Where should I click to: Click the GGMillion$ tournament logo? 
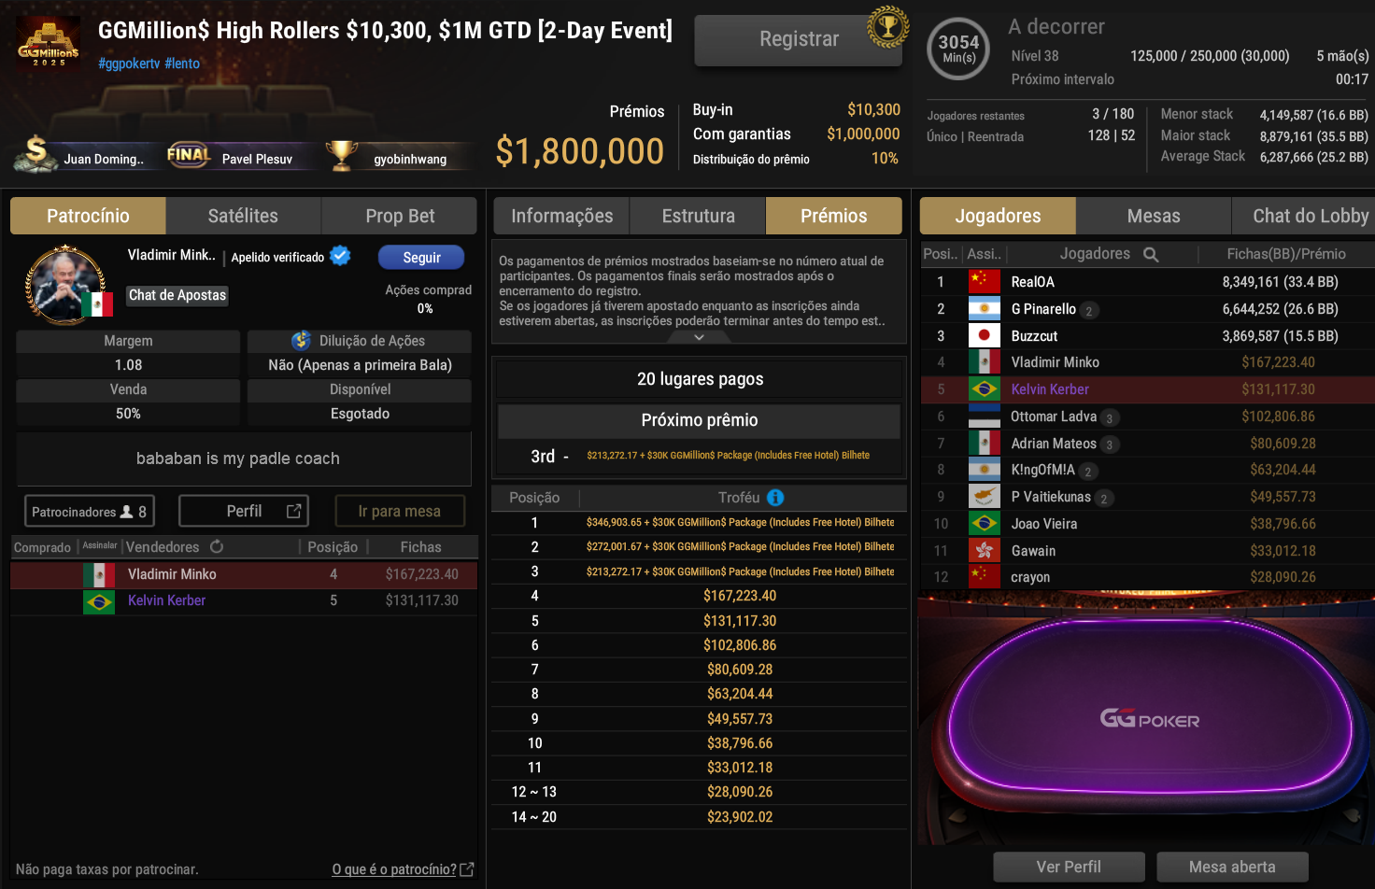pyautogui.click(x=49, y=44)
